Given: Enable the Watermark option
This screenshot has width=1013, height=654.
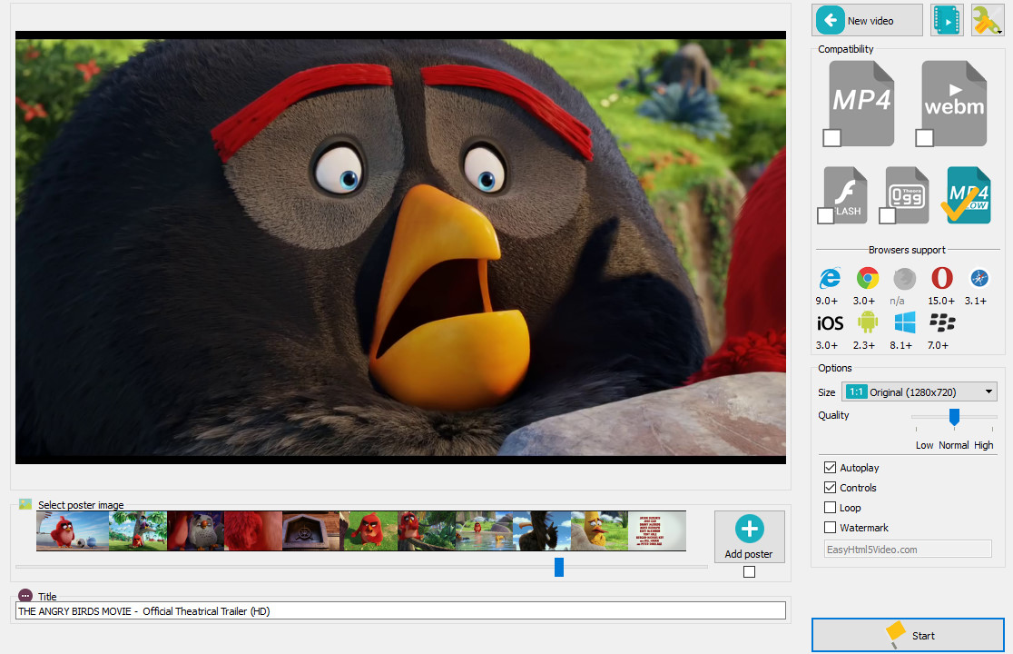Looking at the screenshot, I should point(831,527).
